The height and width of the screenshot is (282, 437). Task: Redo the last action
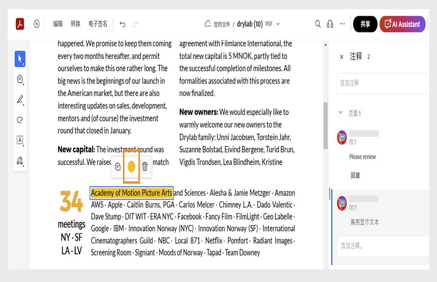point(136,25)
